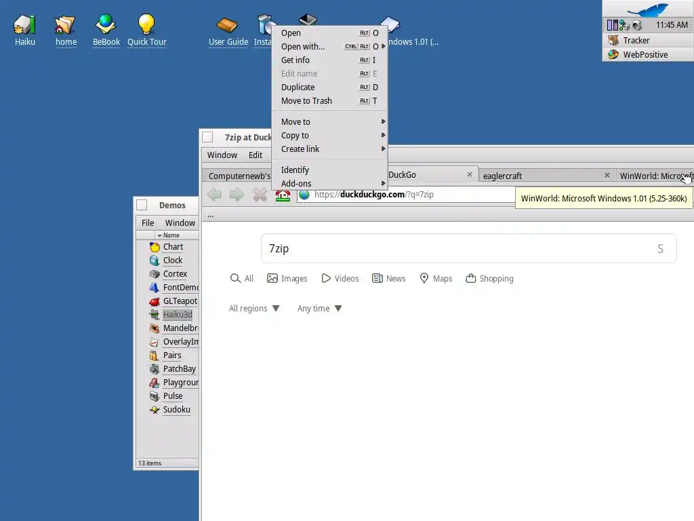694x521 pixels.
Task: Open the Window menu in Demos window
Action: (x=180, y=223)
